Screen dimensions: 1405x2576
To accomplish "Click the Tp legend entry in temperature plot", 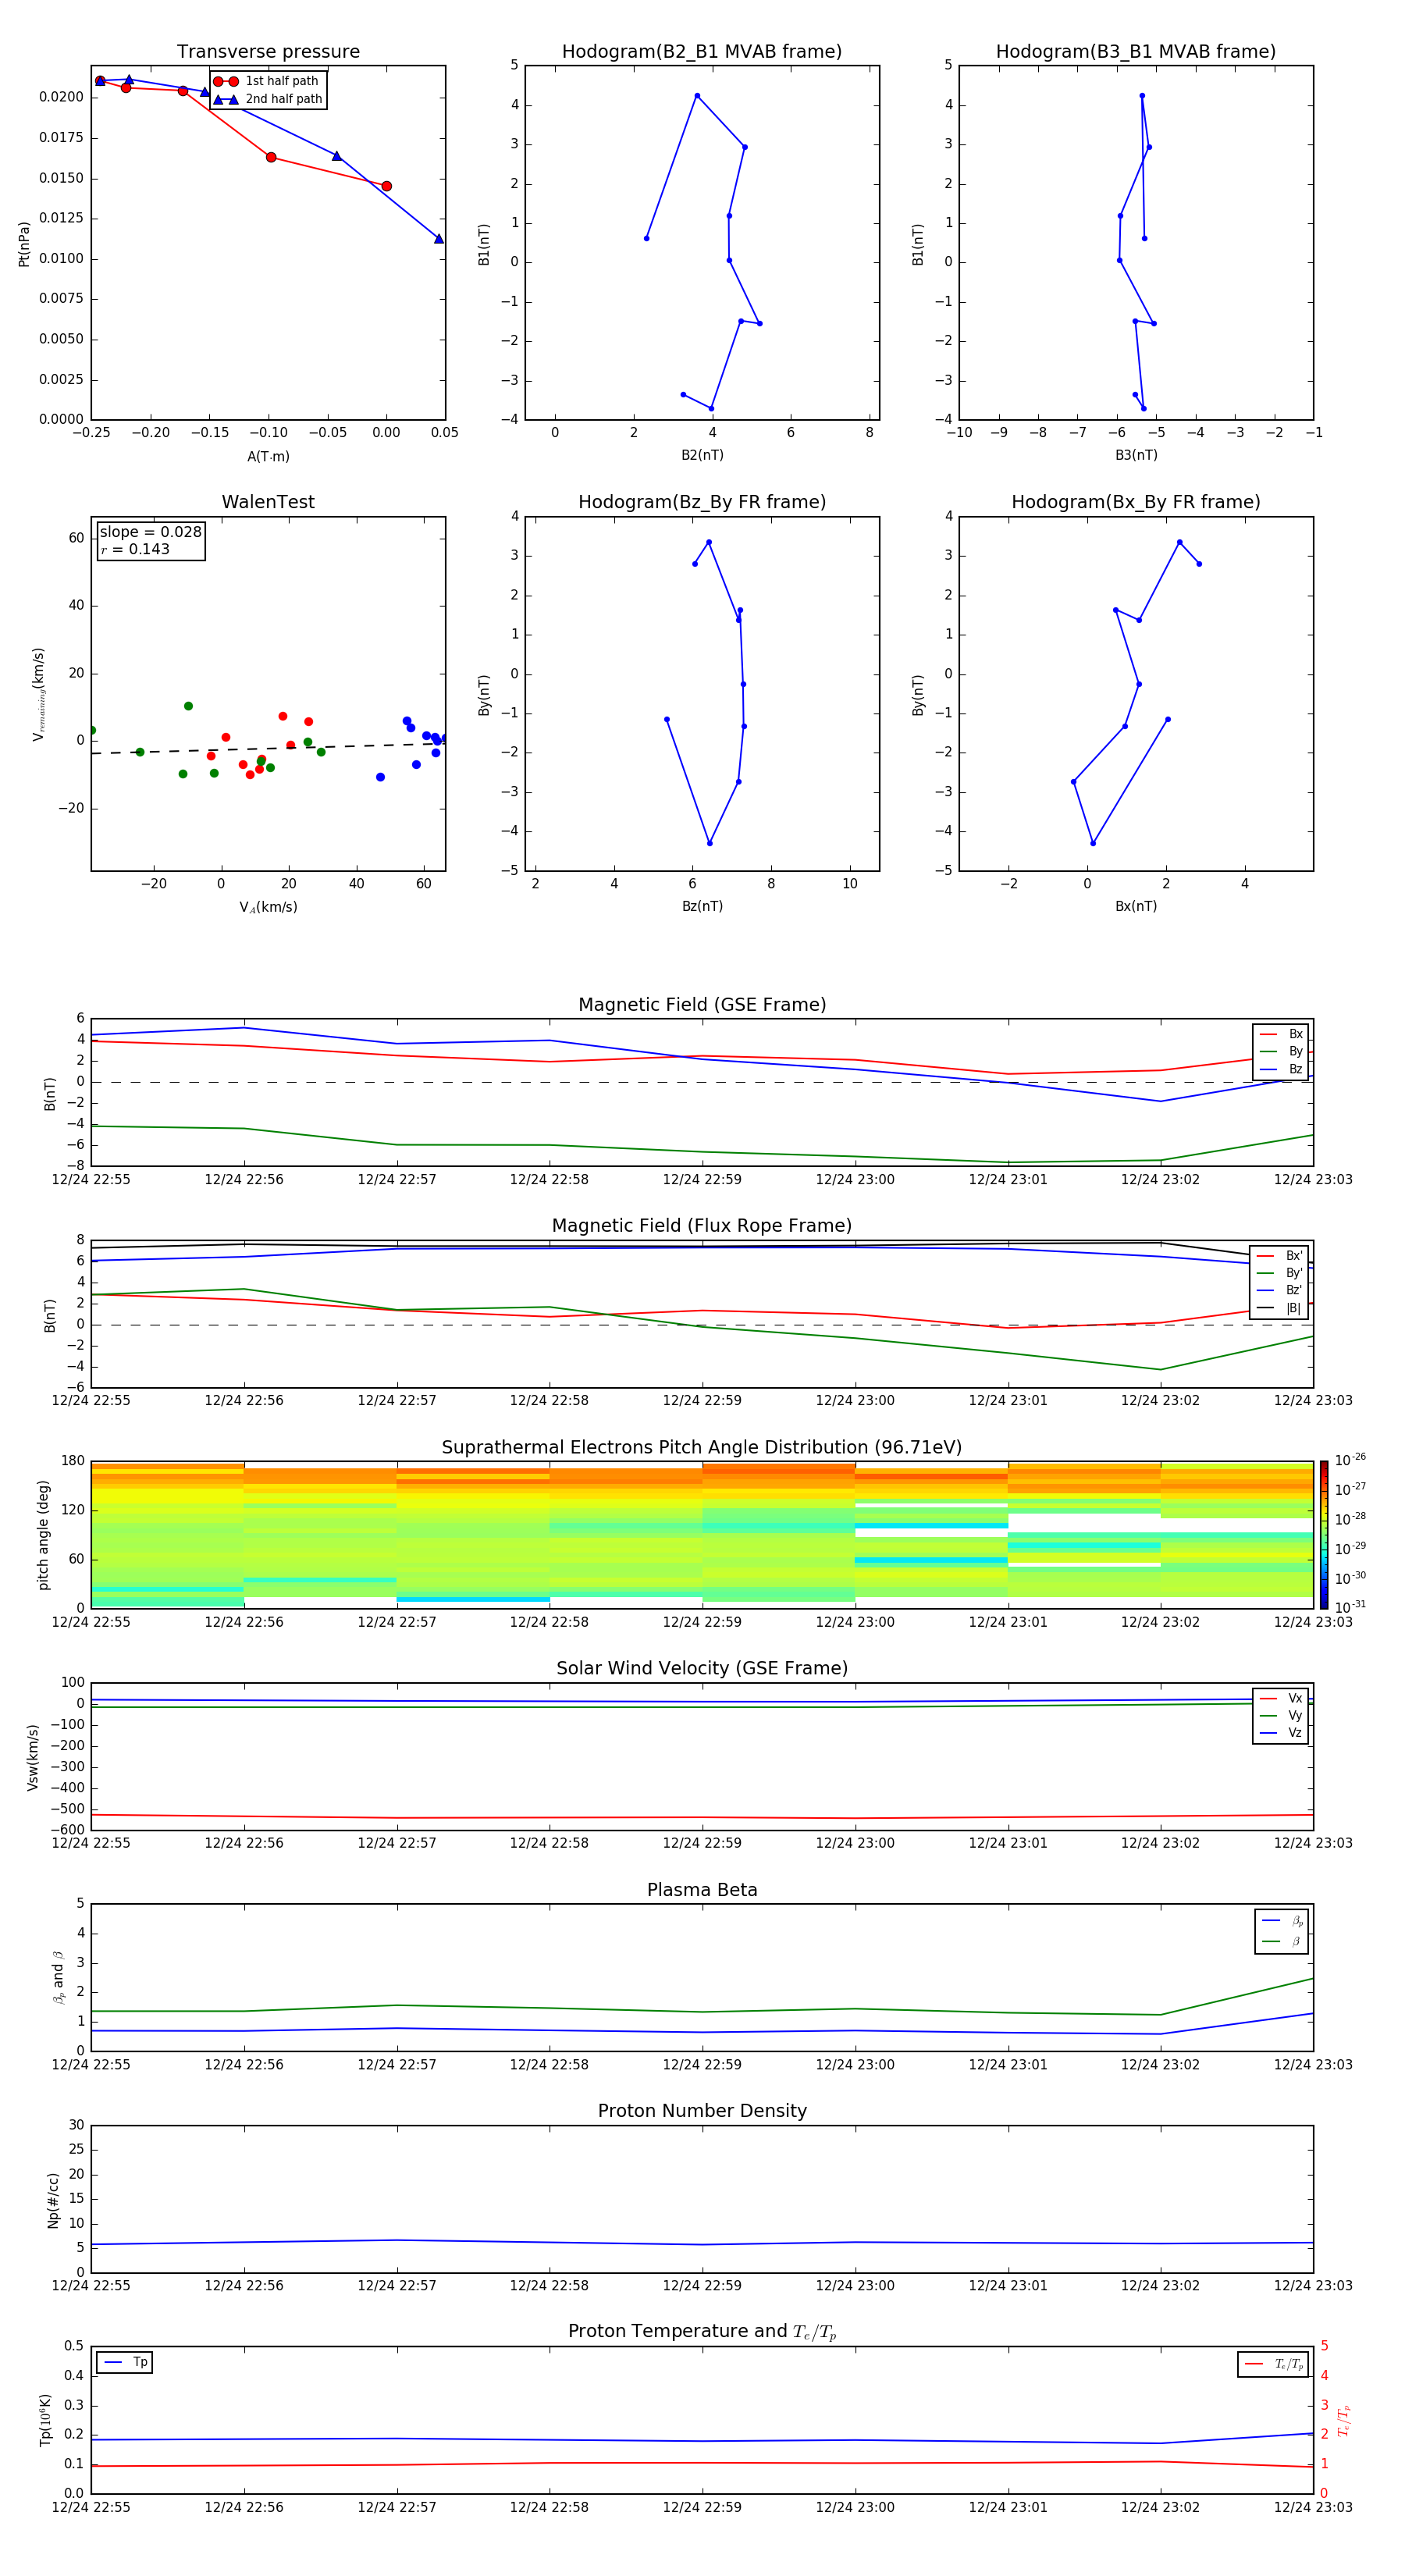I will pos(125,2362).
